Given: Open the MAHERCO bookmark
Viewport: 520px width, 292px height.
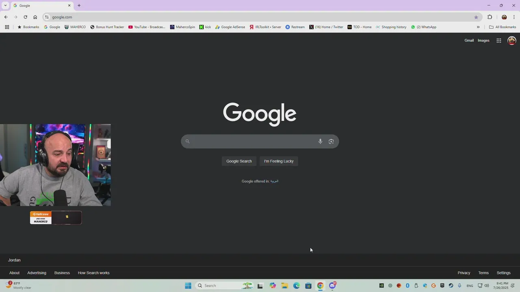Looking at the screenshot, I should pos(75,27).
